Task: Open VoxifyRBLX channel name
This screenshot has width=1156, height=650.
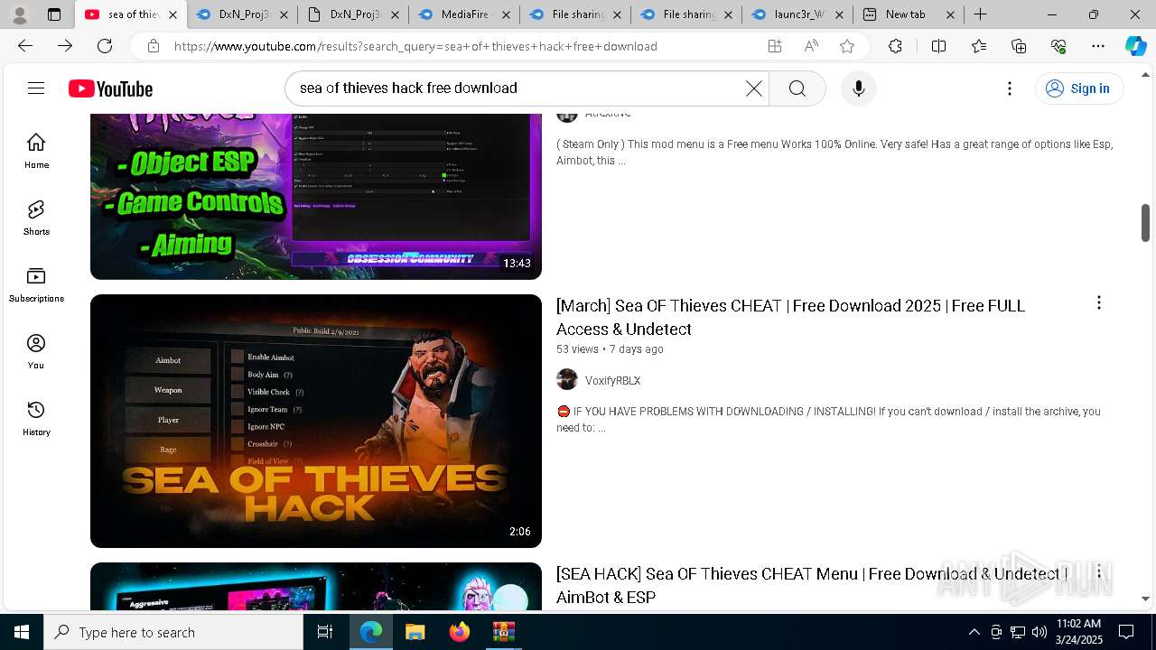Action: [612, 380]
